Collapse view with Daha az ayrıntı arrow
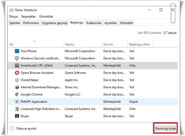The image size is (185, 136). [12, 129]
